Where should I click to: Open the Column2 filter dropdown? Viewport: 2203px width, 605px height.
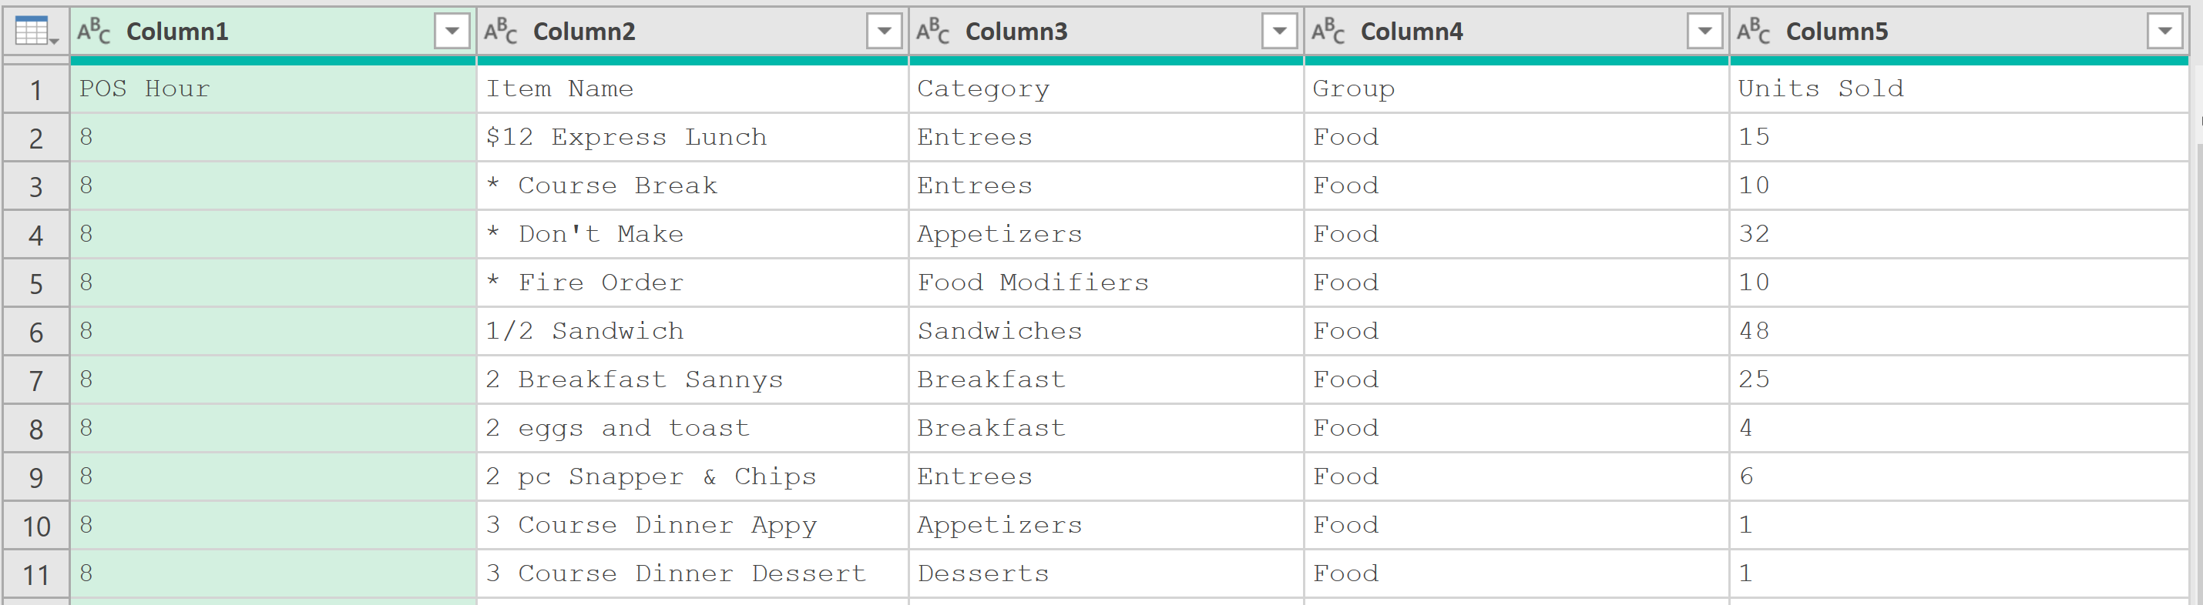885,32
